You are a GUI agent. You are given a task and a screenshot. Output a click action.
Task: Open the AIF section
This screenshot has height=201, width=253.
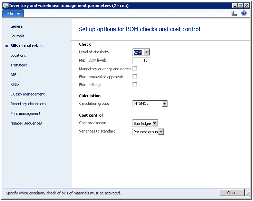coord(13,75)
